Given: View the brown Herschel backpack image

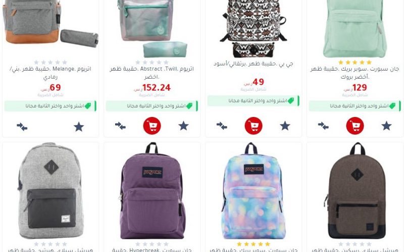Looking at the screenshot, I should click(355, 191).
